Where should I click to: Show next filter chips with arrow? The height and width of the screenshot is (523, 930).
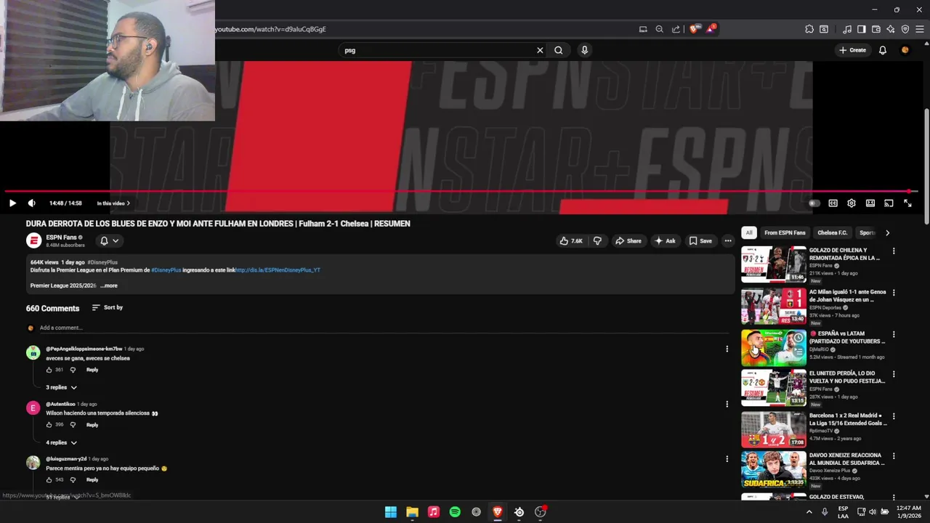coord(887,233)
